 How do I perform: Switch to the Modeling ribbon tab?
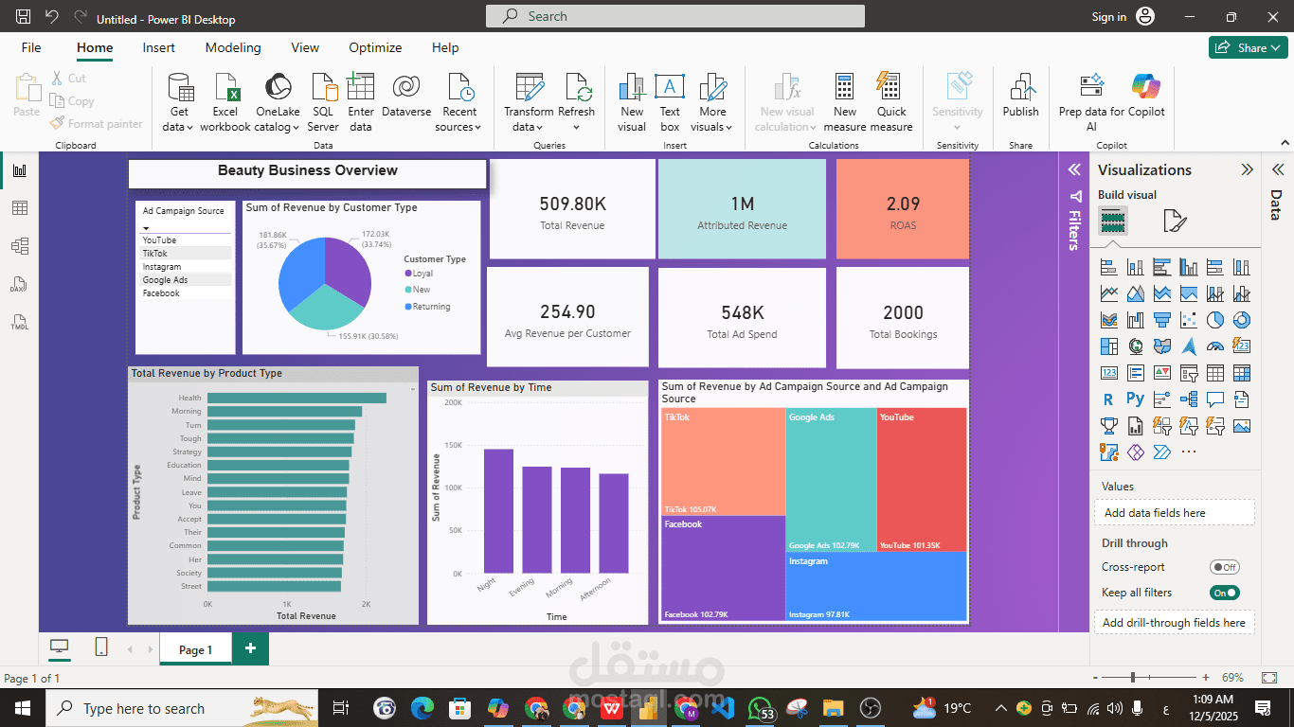(233, 47)
